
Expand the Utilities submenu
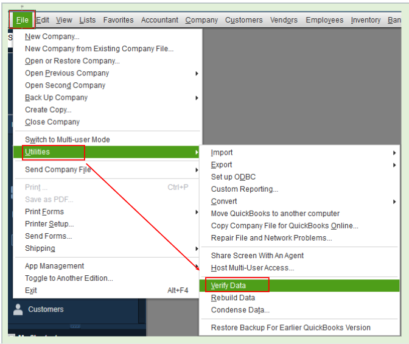click(107, 152)
